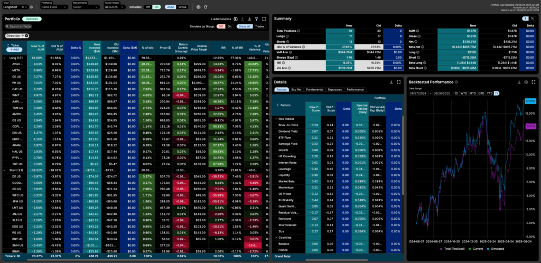Edit the end date 06/26/2025
Screen dimensions: 541x263
point(442,93)
